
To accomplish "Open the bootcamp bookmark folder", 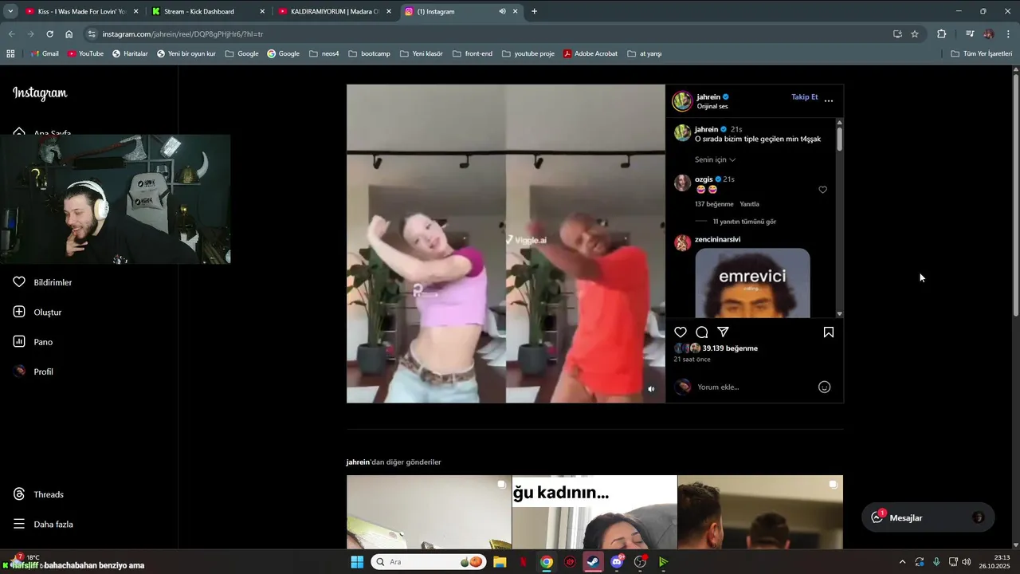I will 369,53.
